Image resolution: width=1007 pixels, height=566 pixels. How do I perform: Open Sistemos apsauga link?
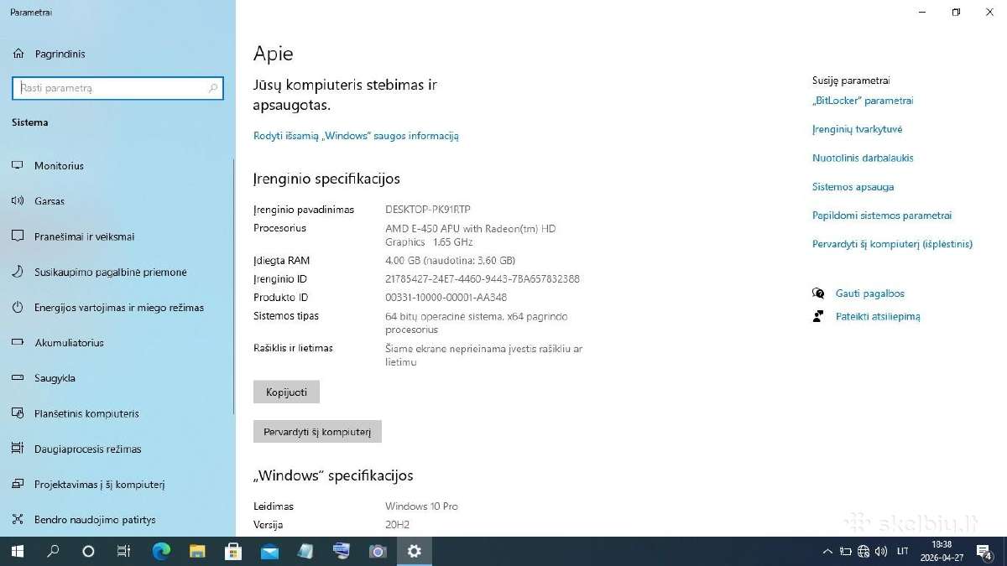853,187
